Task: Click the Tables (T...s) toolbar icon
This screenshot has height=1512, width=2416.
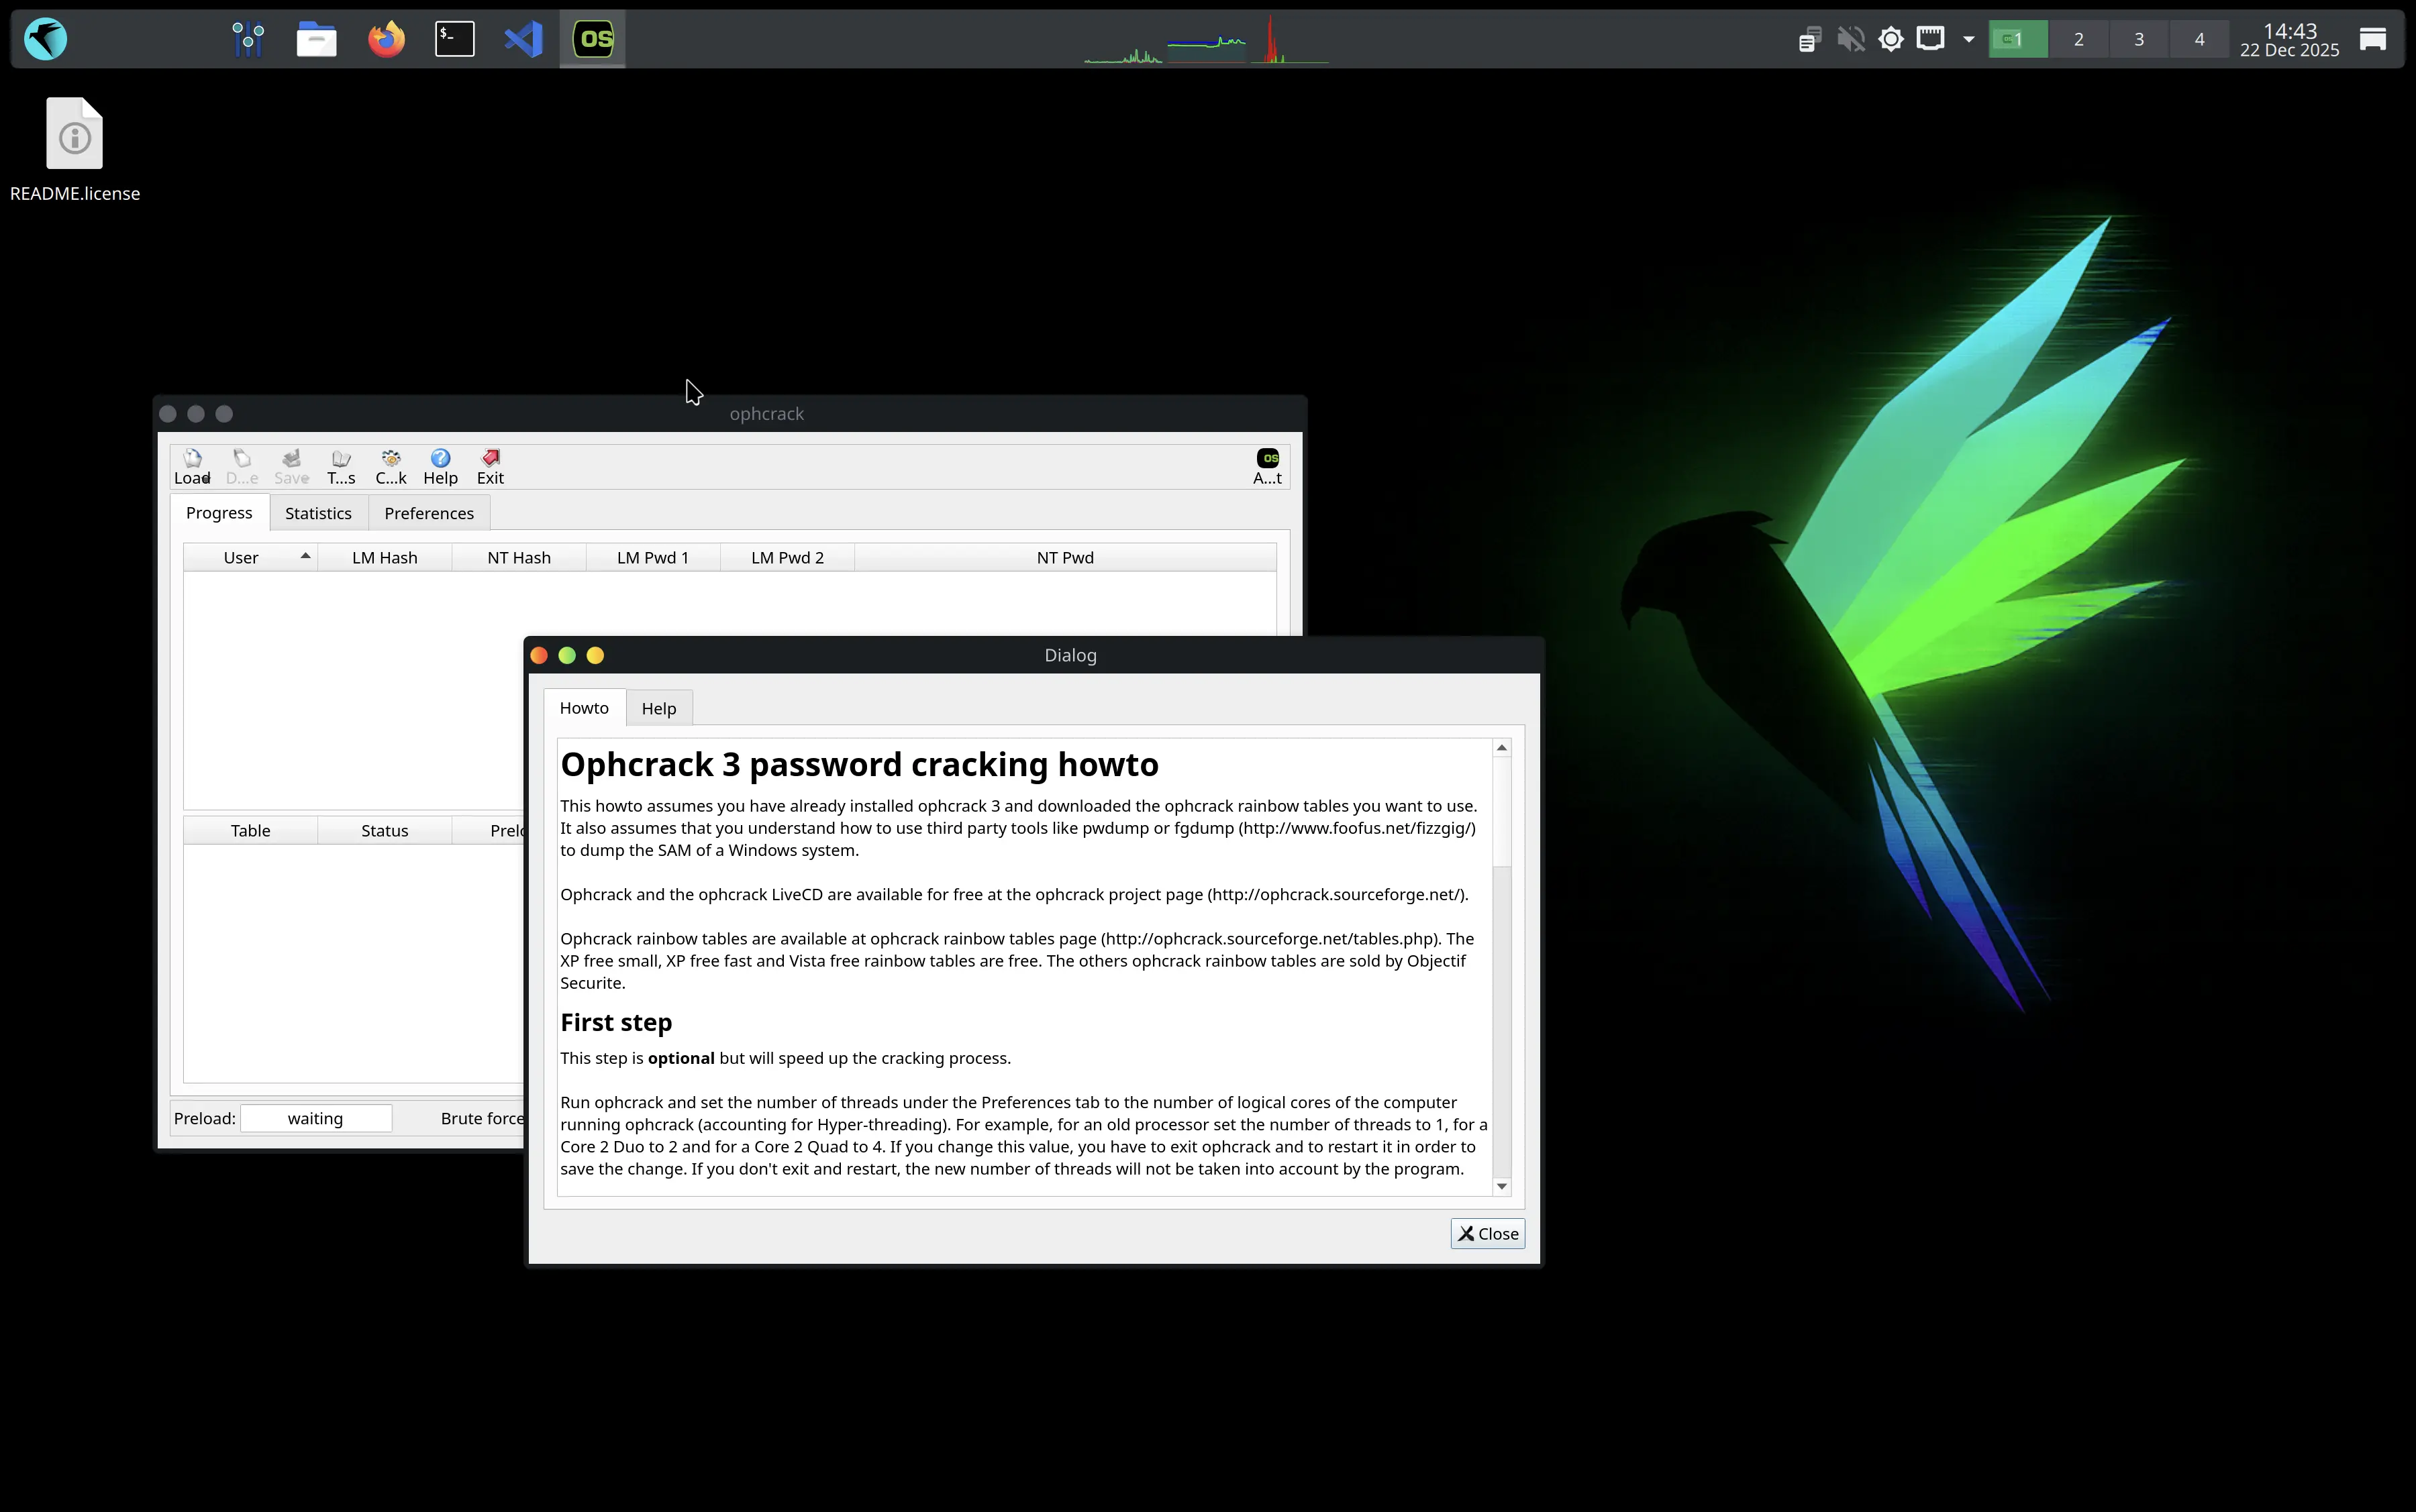Action: tap(341, 466)
